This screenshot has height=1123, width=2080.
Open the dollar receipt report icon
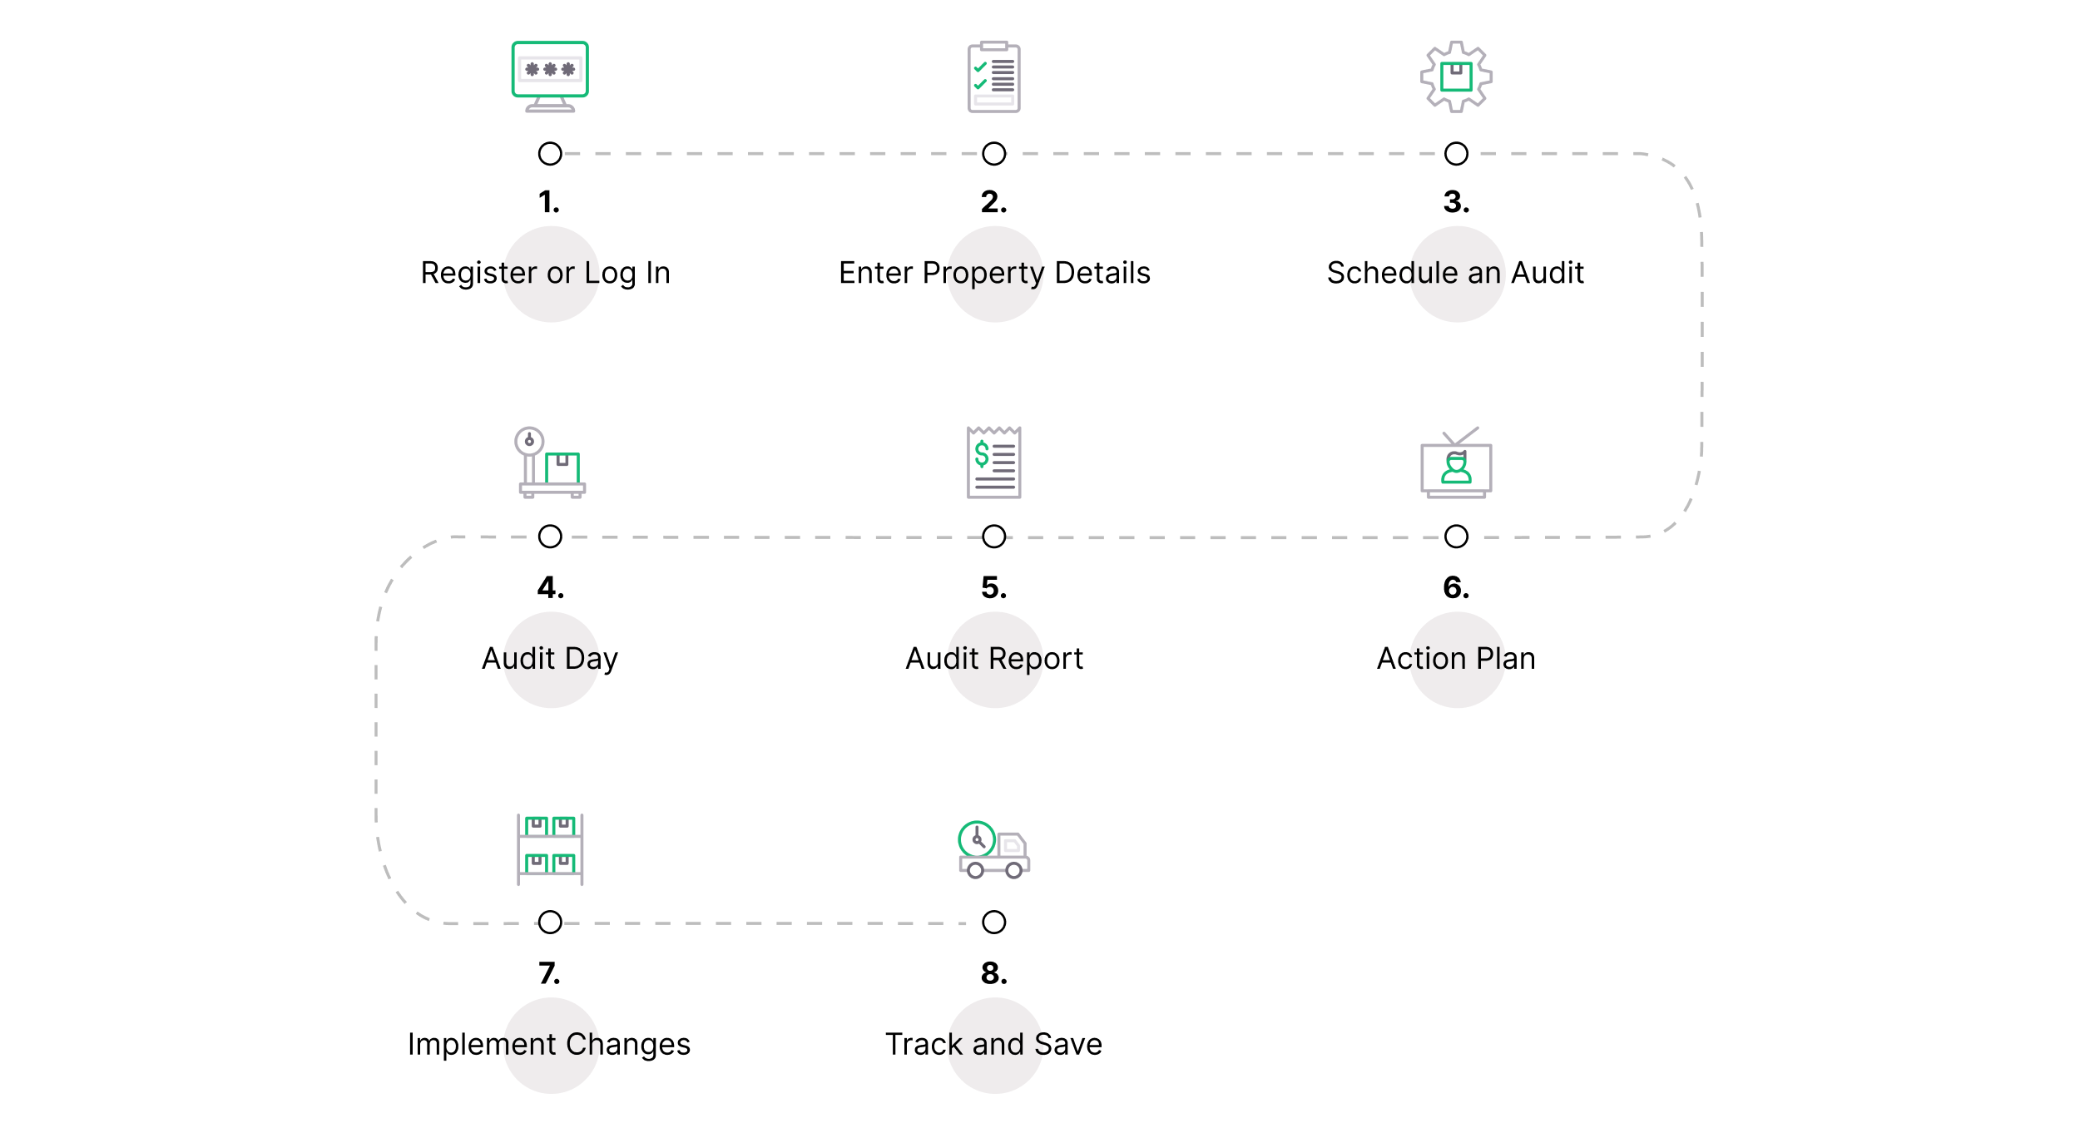[993, 463]
